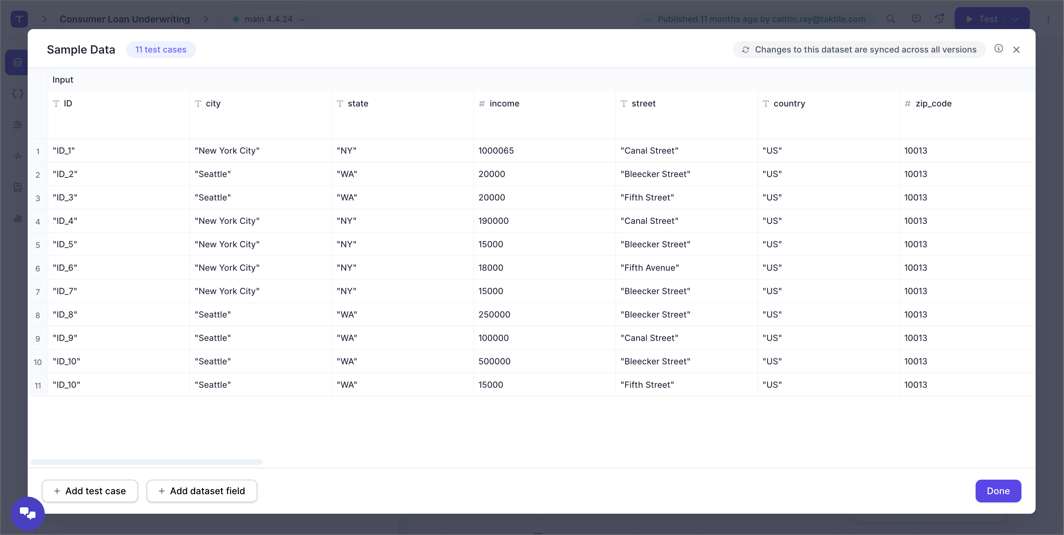The width and height of the screenshot is (1064, 535).
Task: Click the income value 250000
Action: click(544, 315)
